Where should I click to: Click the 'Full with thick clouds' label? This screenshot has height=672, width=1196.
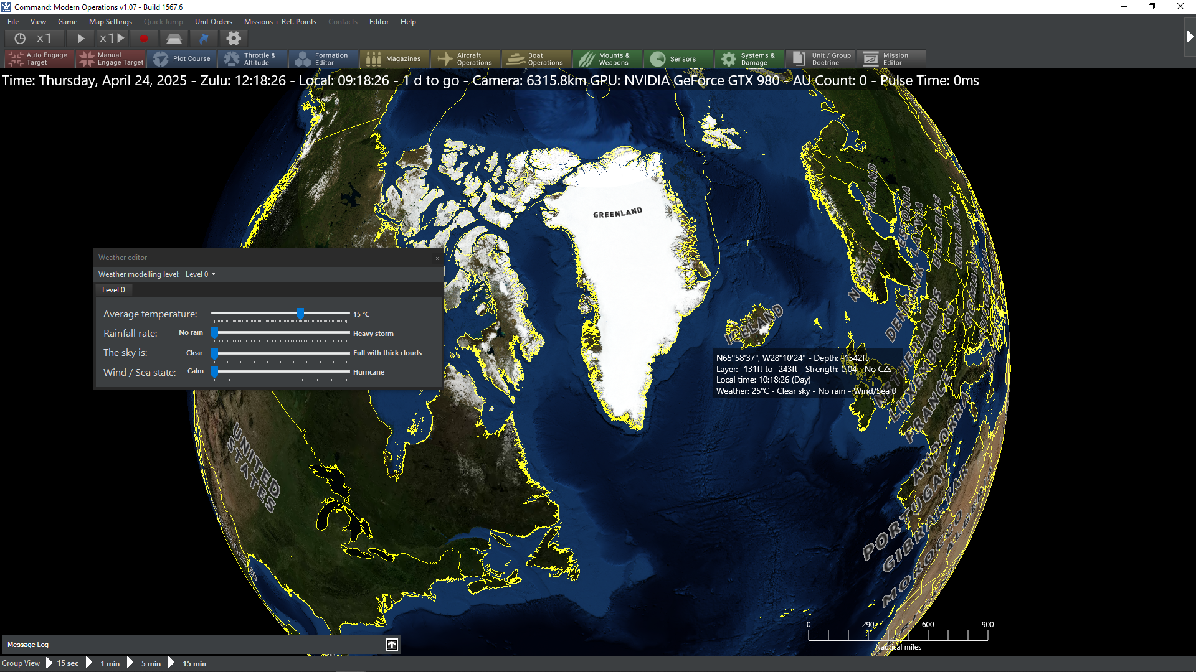pos(387,353)
